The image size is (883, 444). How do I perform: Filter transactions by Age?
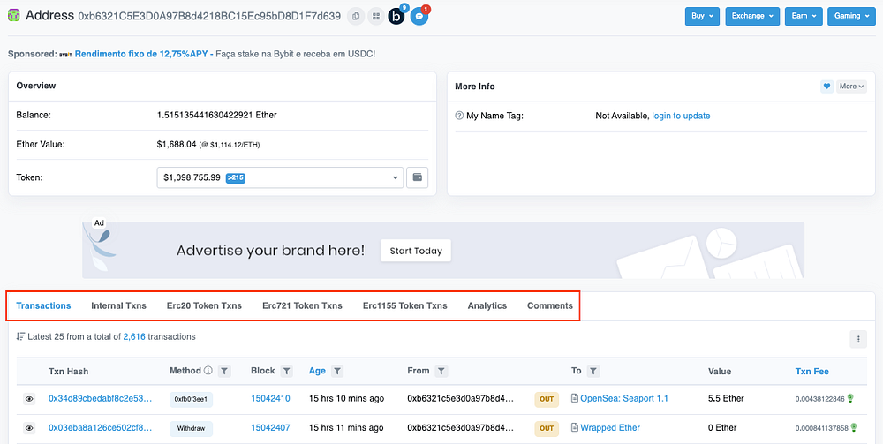click(x=337, y=371)
